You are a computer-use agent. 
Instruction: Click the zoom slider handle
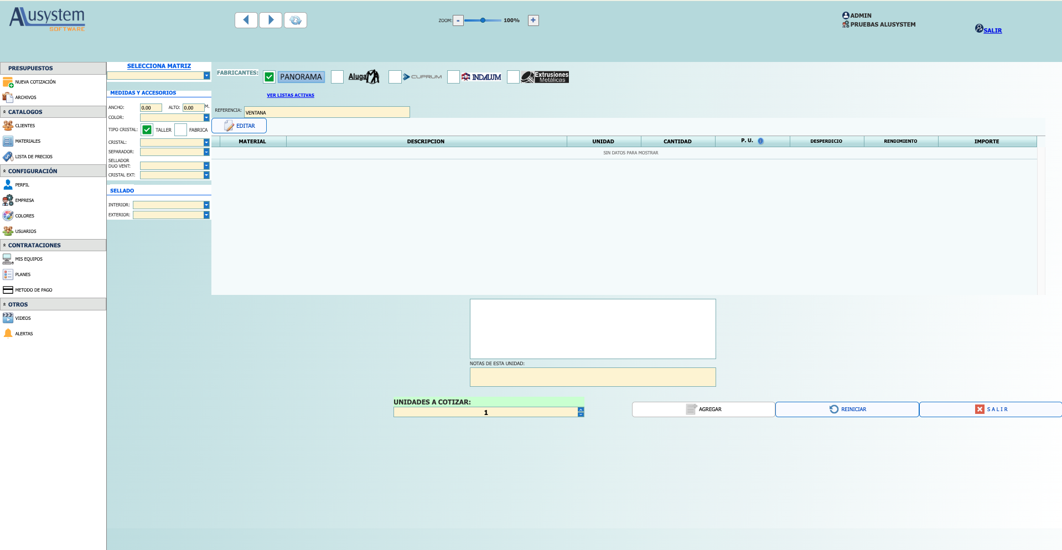click(x=483, y=20)
